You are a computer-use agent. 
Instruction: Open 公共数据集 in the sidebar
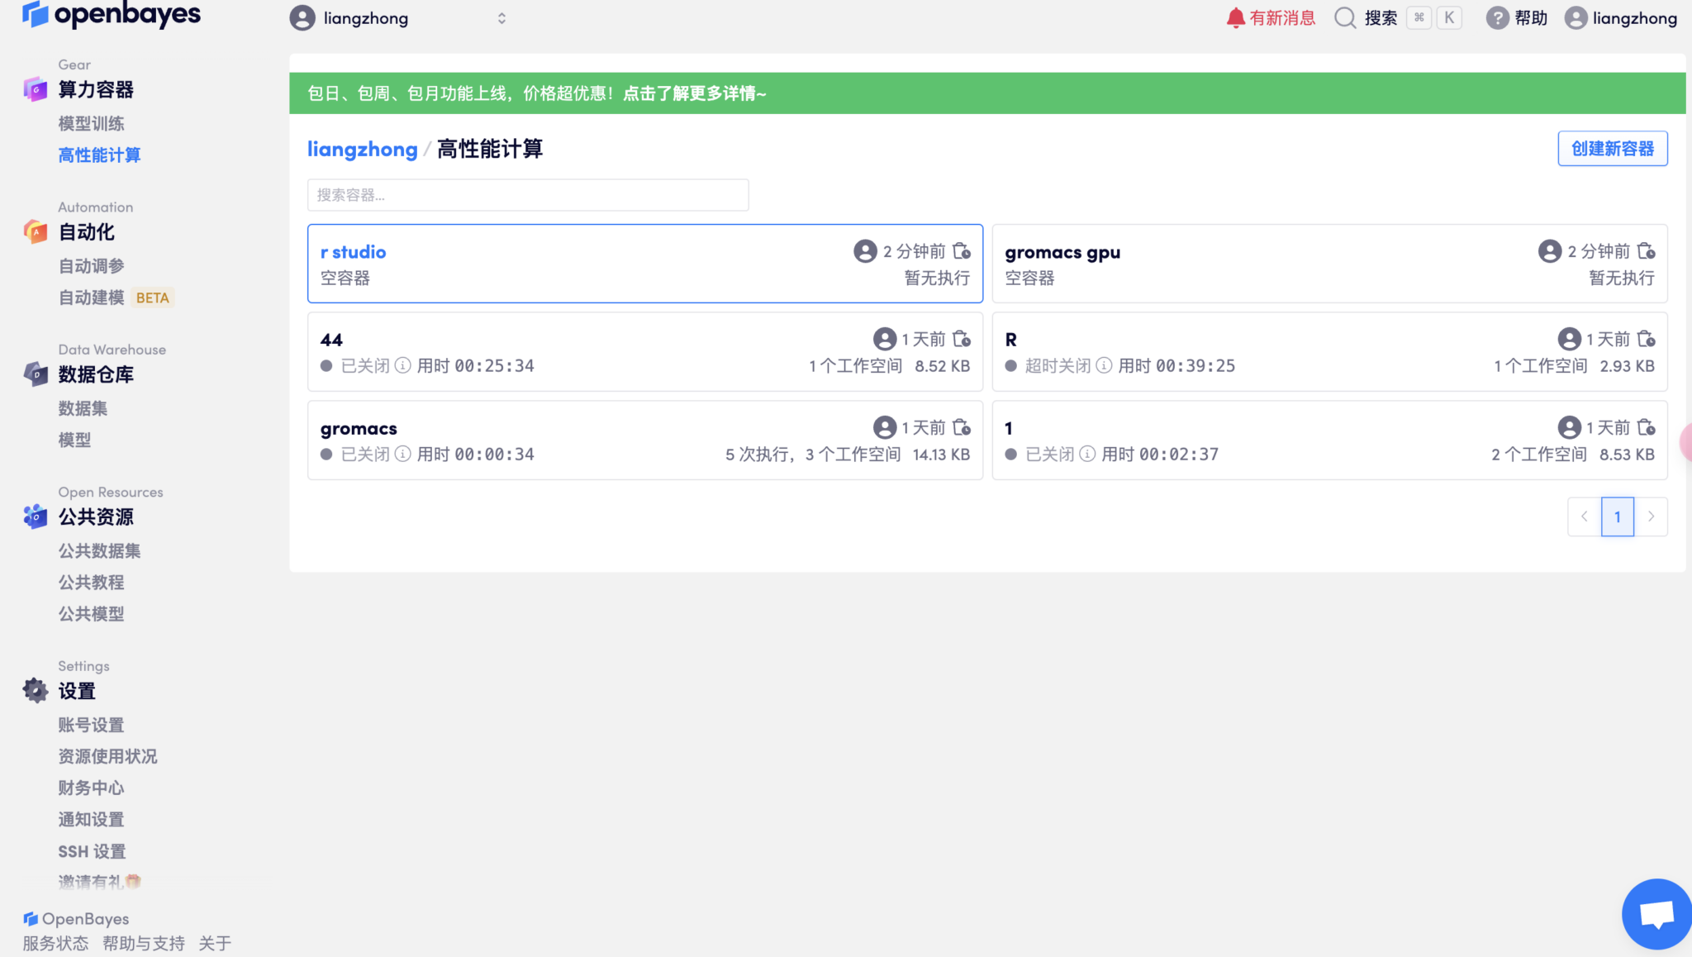click(x=99, y=551)
